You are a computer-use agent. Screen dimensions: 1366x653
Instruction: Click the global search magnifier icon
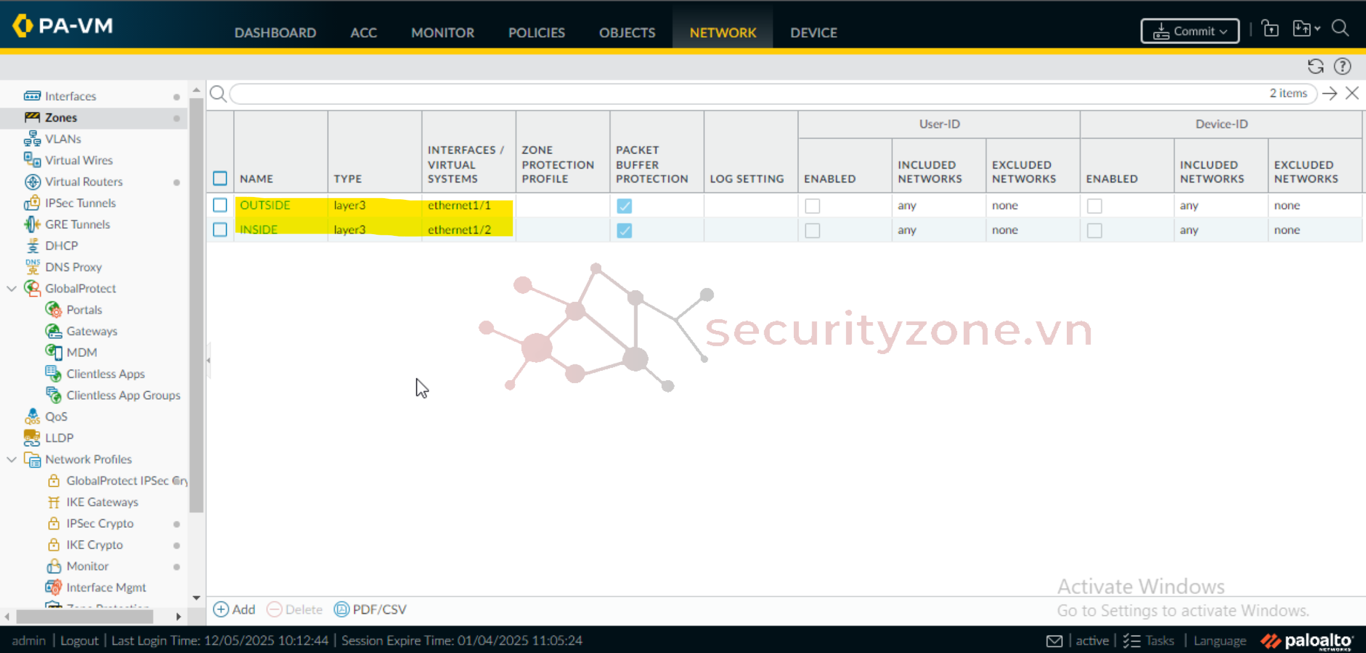tap(1340, 28)
